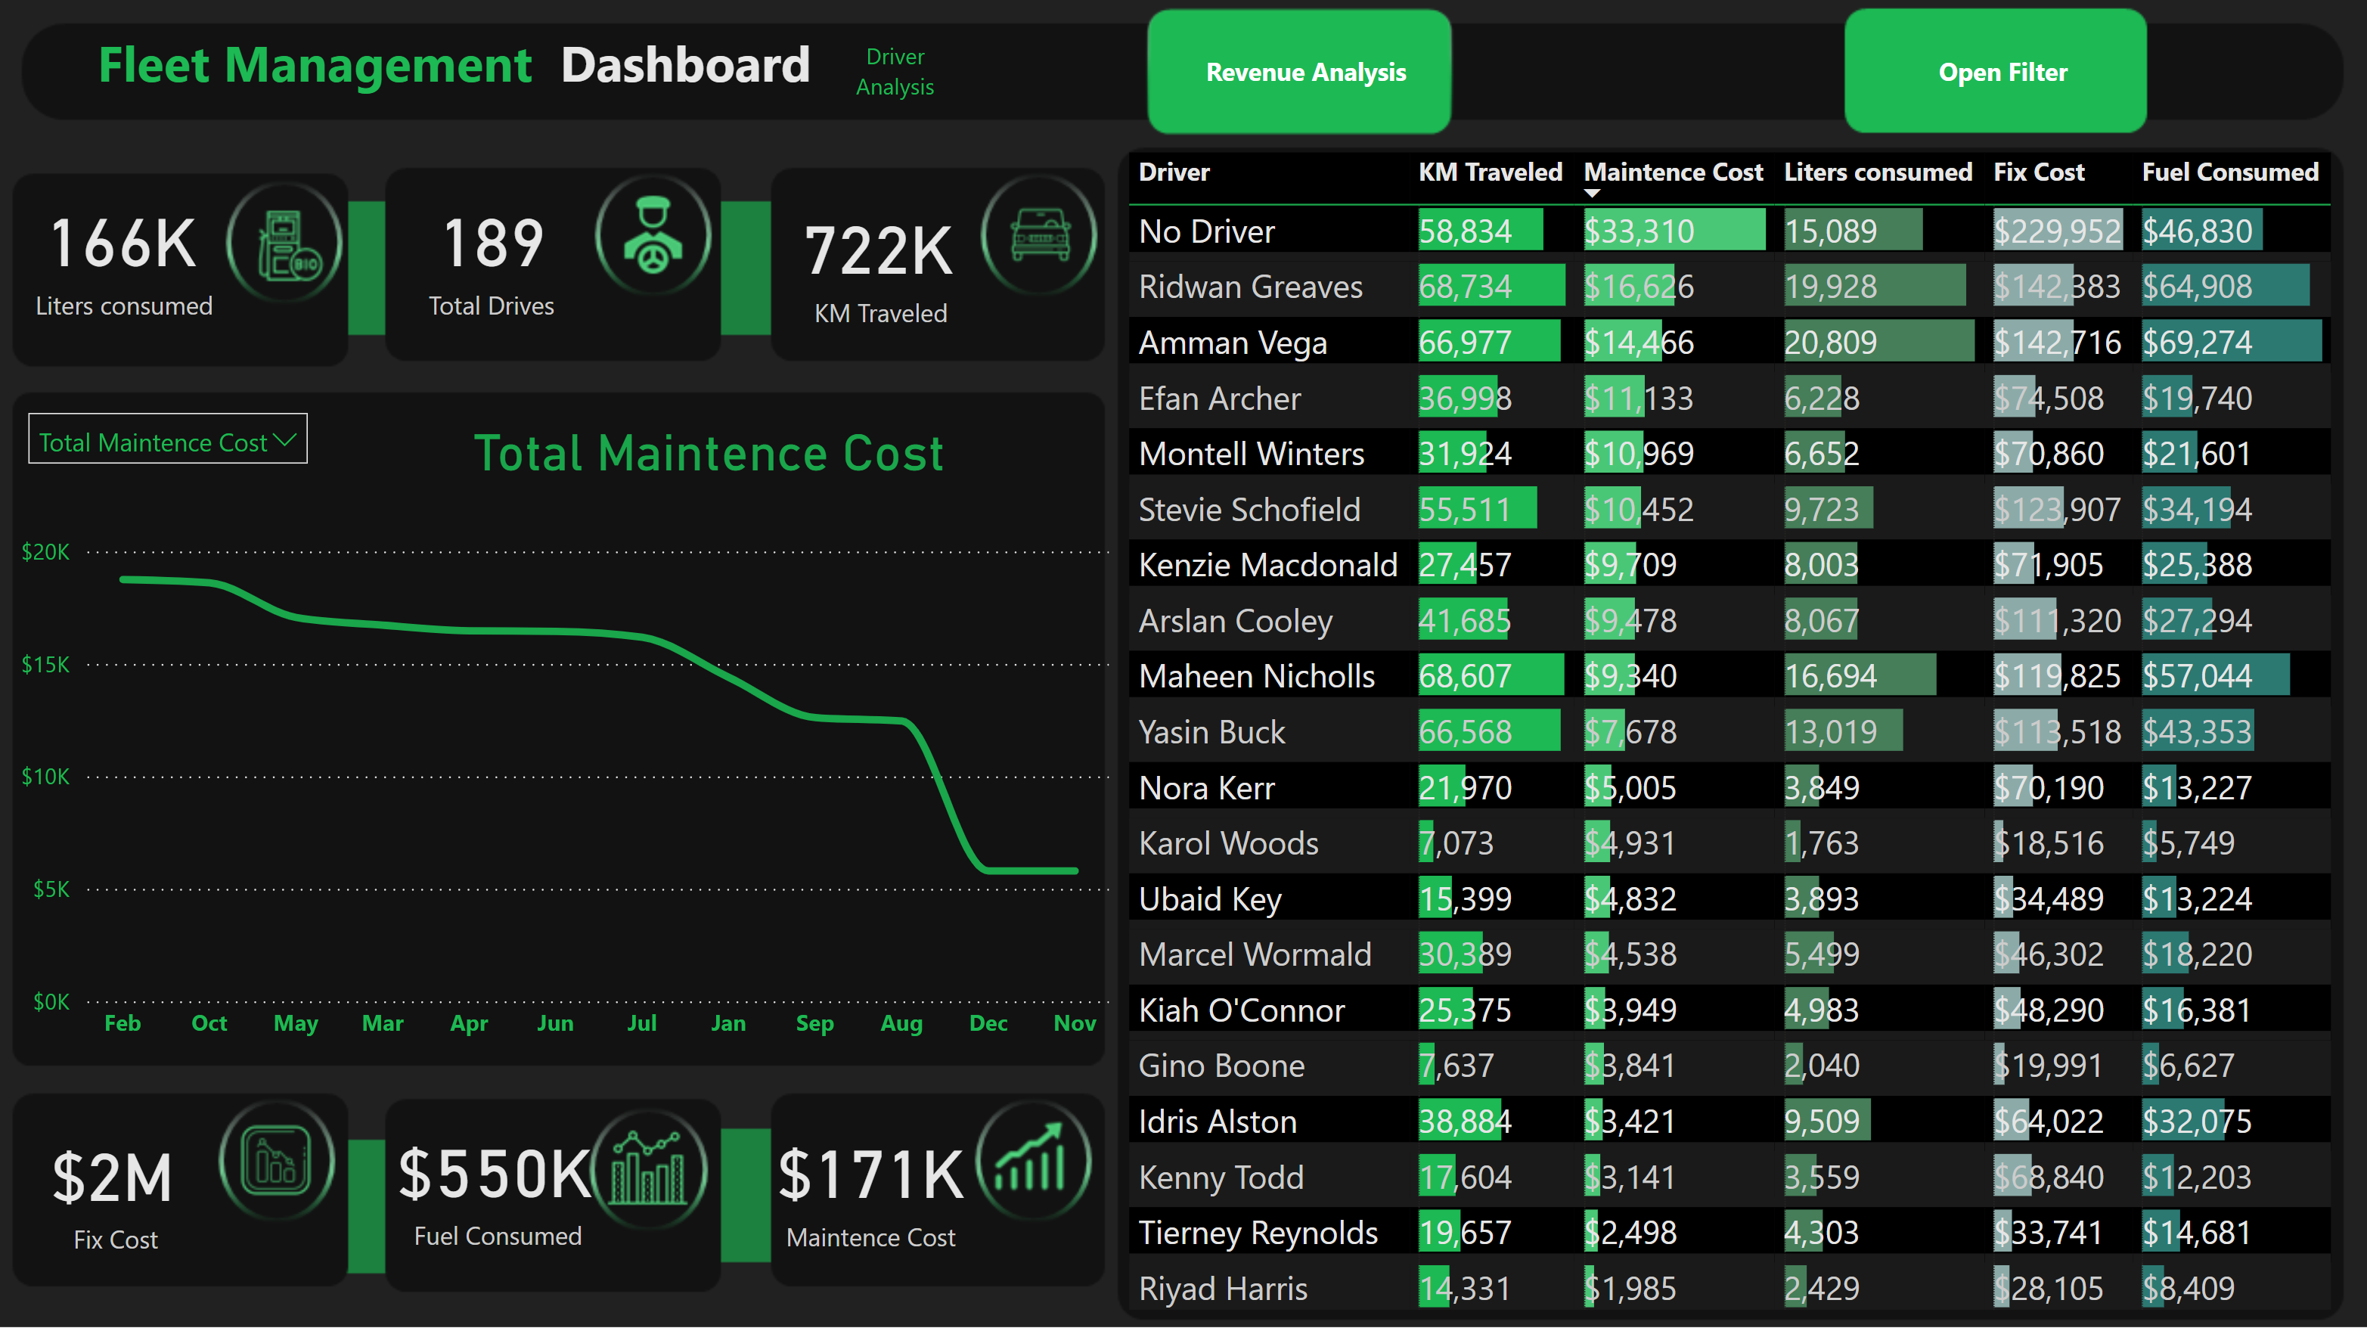This screenshot has width=2367, height=1328.
Task: Select driver Montell Winters
Action: pyautogui.click(x=1252, y=454)
